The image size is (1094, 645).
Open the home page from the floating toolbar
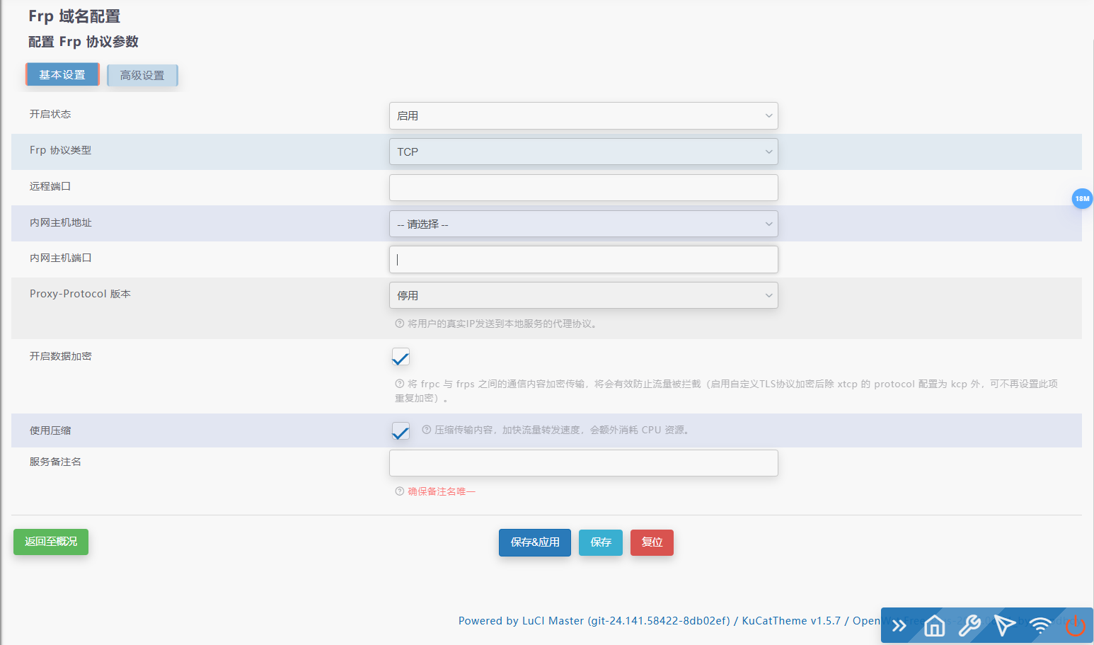coord(934,626)
